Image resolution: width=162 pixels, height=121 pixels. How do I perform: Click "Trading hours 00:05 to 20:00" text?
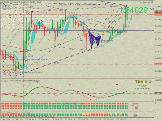(20, 10)
